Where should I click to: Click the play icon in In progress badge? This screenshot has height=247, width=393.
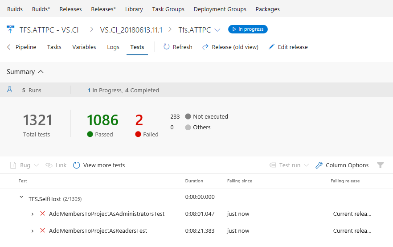click(x=234, y=29)
